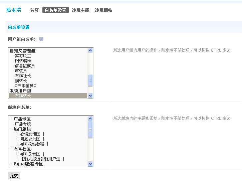This screenshot has height=185, width=242.
Task: Open the 首页 tab
Action: click(34, 10)
